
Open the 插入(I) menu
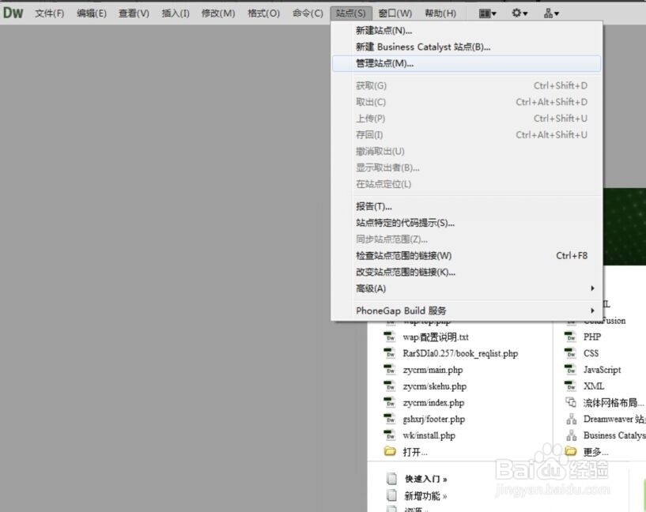point(176,13)
